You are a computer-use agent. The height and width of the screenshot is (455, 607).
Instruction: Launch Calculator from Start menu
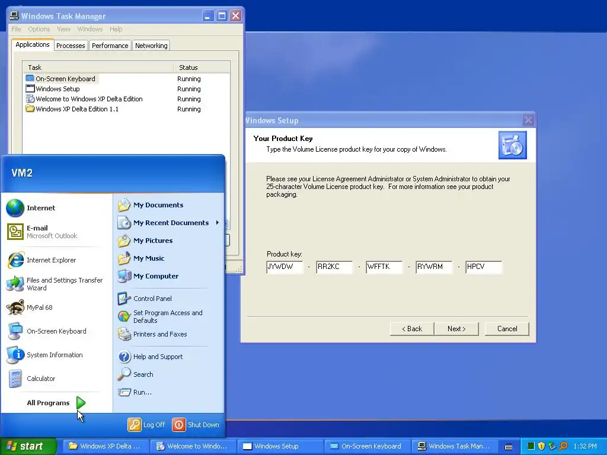pos(31,379)
